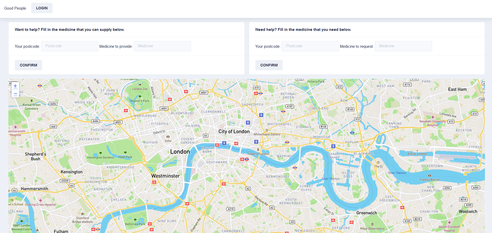Image resolution: width=492 pixels, height=233 pixels.
Task: Click the Bethnal Green map label
Action: [288, 96]
